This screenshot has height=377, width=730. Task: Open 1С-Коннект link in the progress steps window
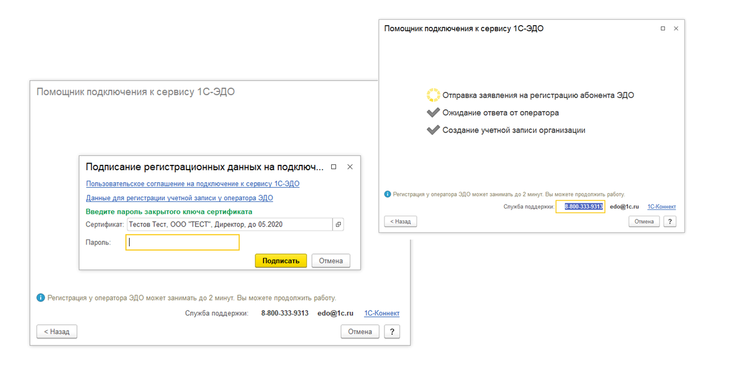661,207
